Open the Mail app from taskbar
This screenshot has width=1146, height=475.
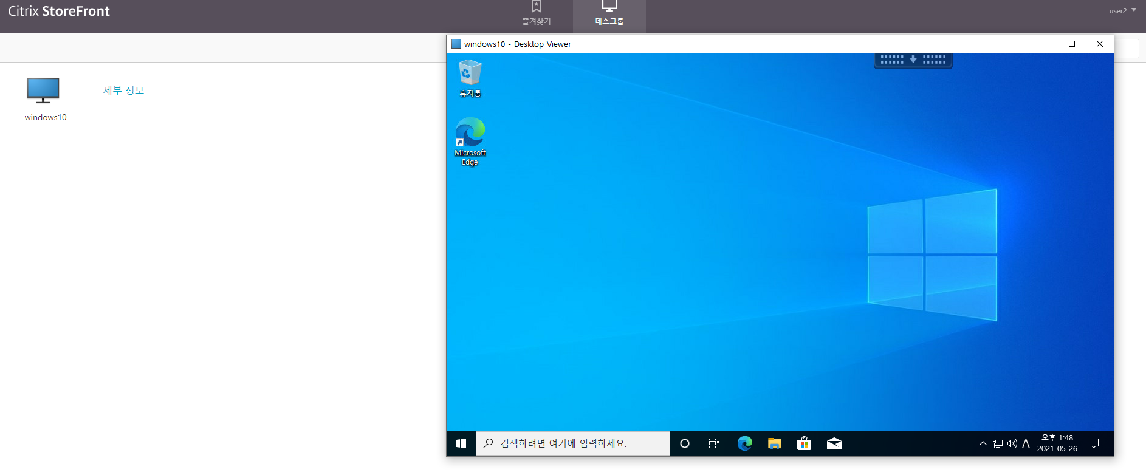tap(834, 443)
